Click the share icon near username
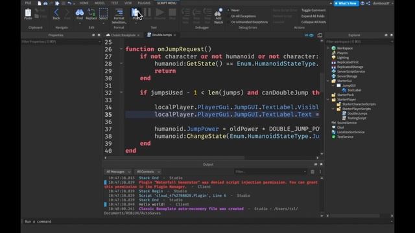The width and height of the screenshot is (415, 233). pos(368,3)
